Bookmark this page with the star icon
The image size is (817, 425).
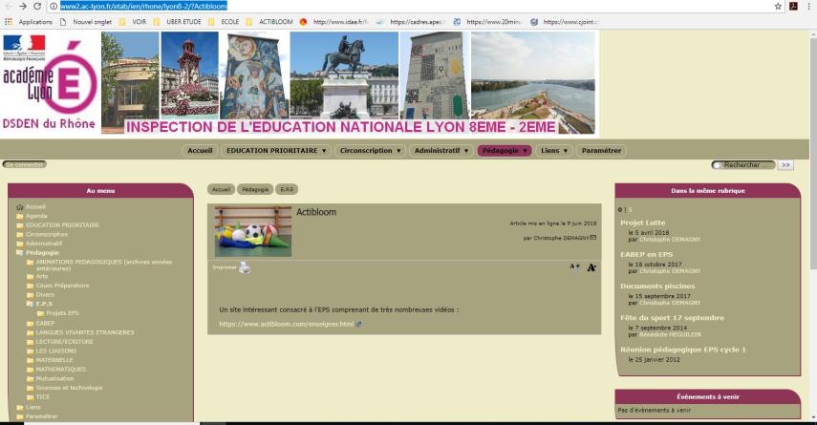[x=778, y=6]
